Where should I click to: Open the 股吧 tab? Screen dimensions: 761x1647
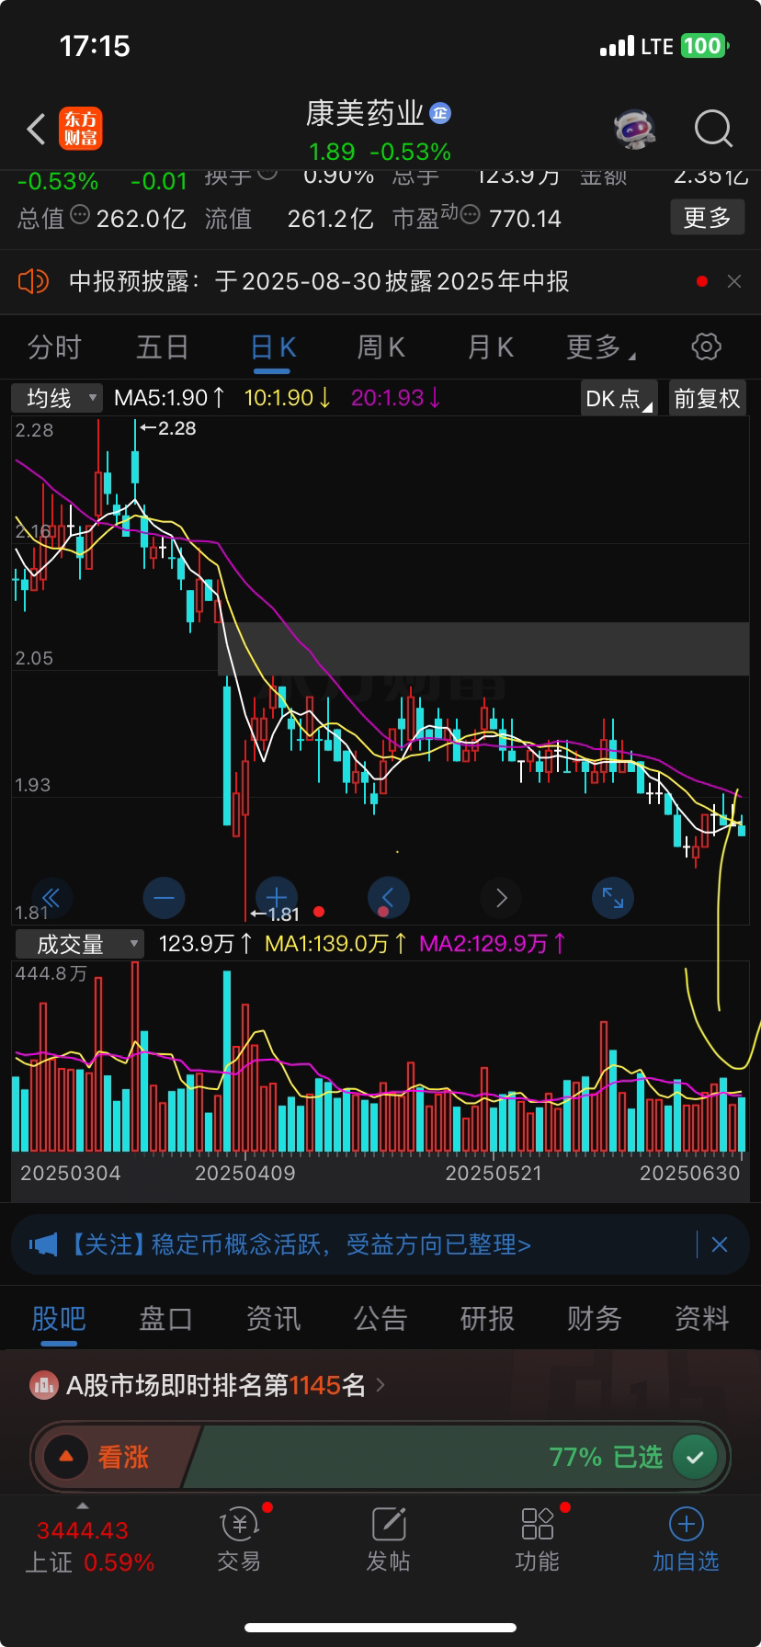coord(59,1319)
